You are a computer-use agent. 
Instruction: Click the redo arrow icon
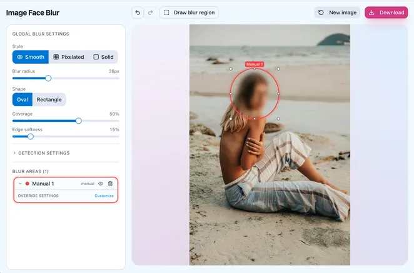click(x=150, y=12)
